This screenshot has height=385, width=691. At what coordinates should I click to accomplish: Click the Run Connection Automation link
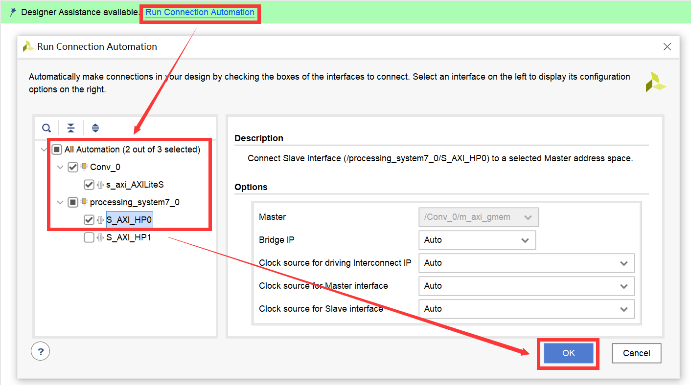pos(200,12)
